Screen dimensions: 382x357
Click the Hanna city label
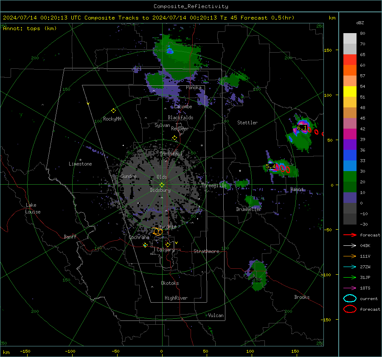coord(297,189)
